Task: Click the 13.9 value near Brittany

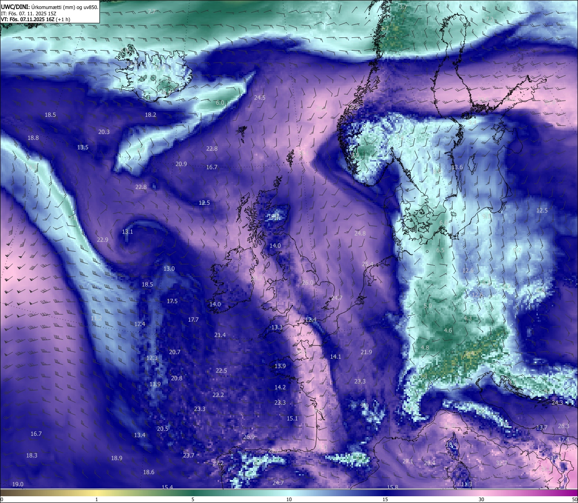Action: (280, 366)
